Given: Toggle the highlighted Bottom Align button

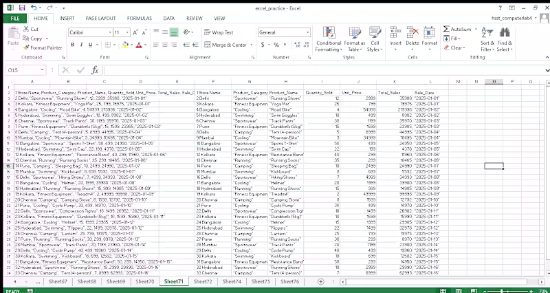Looking at the screenshot, I should click(174, 32).
